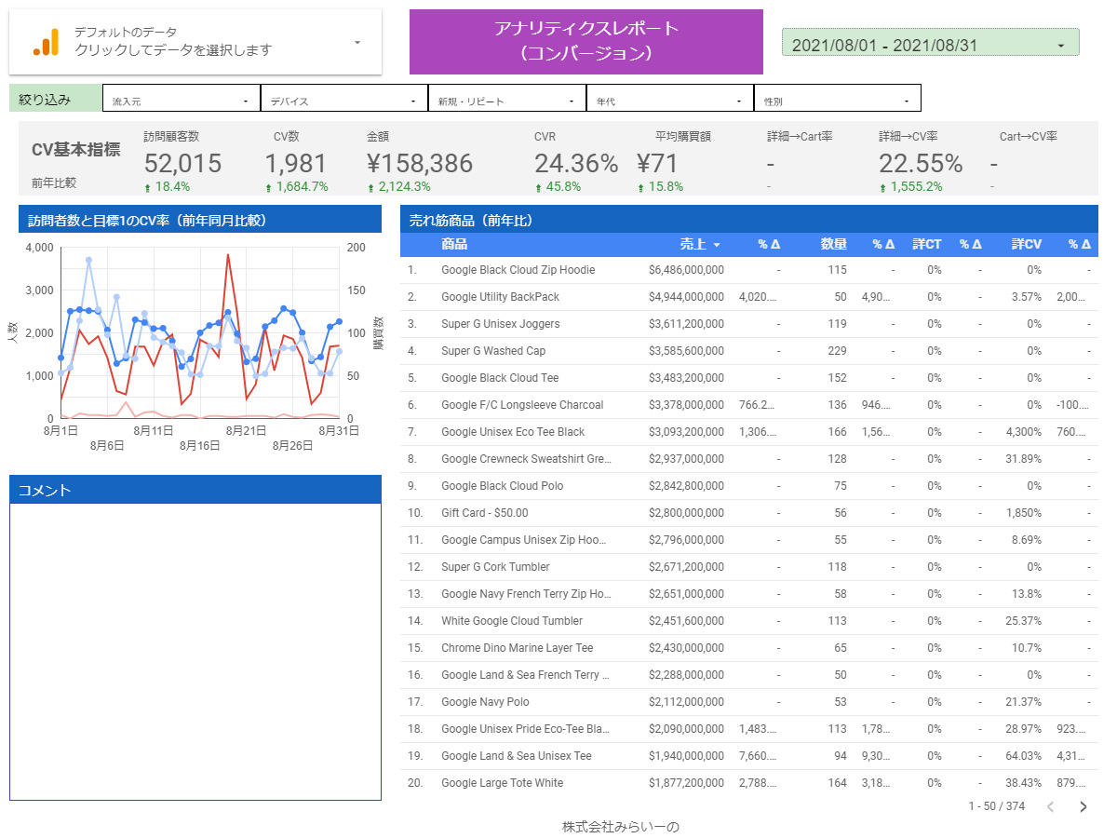Screen dimensions: 1117x838
Task: Click the 8月21日 axis date label
Action: pyautogui.click(x=247, y=431)
